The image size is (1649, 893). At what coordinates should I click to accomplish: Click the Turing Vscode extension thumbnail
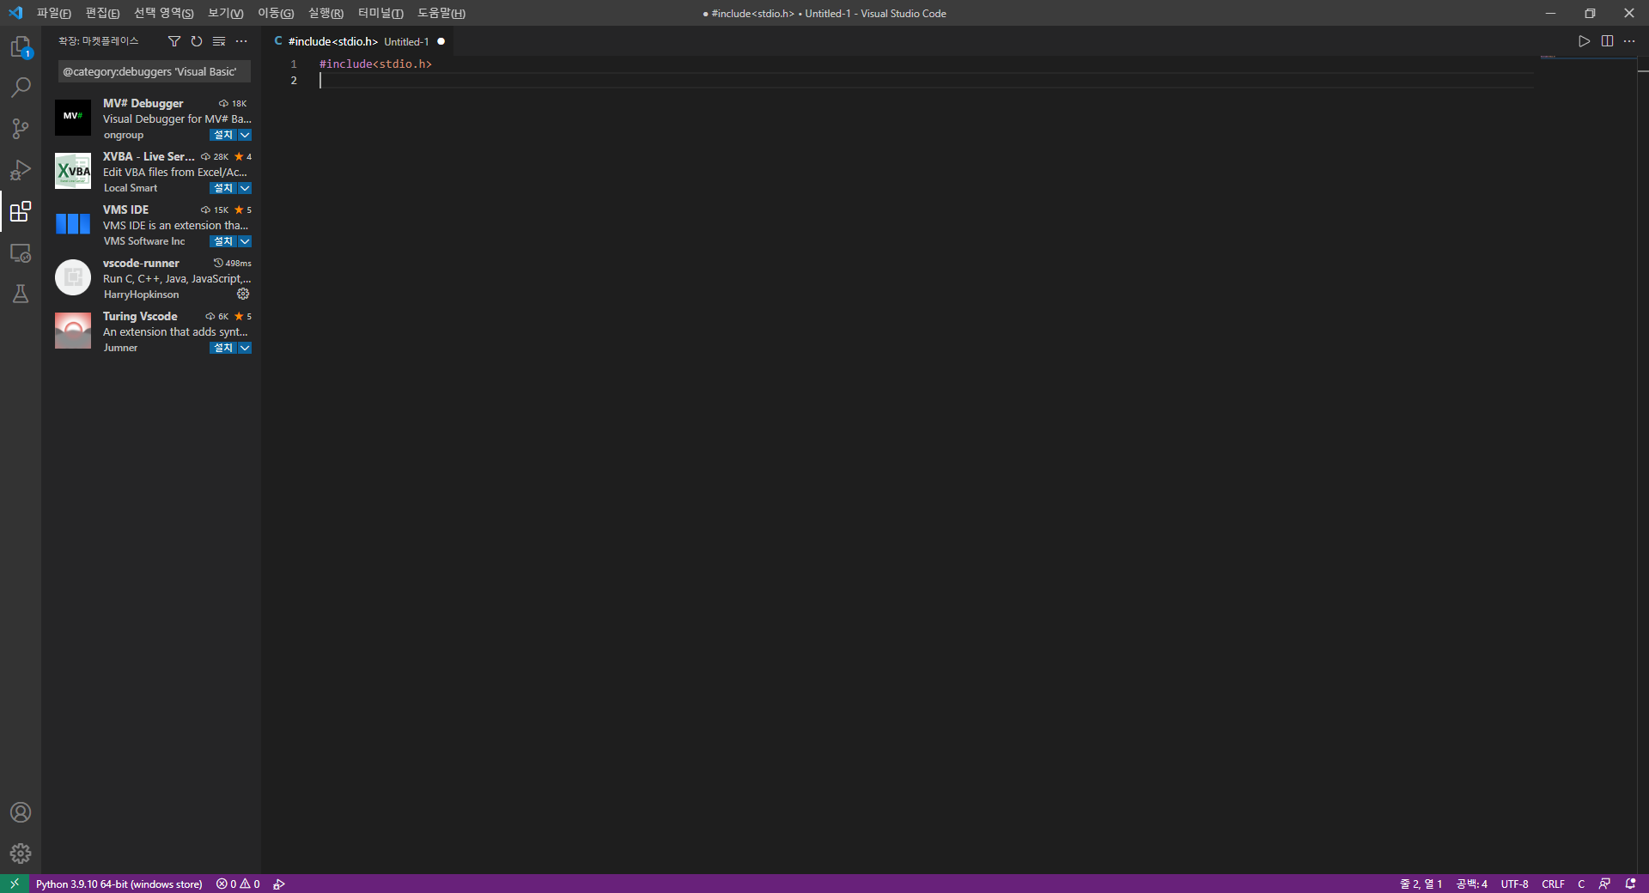point(73,331)
